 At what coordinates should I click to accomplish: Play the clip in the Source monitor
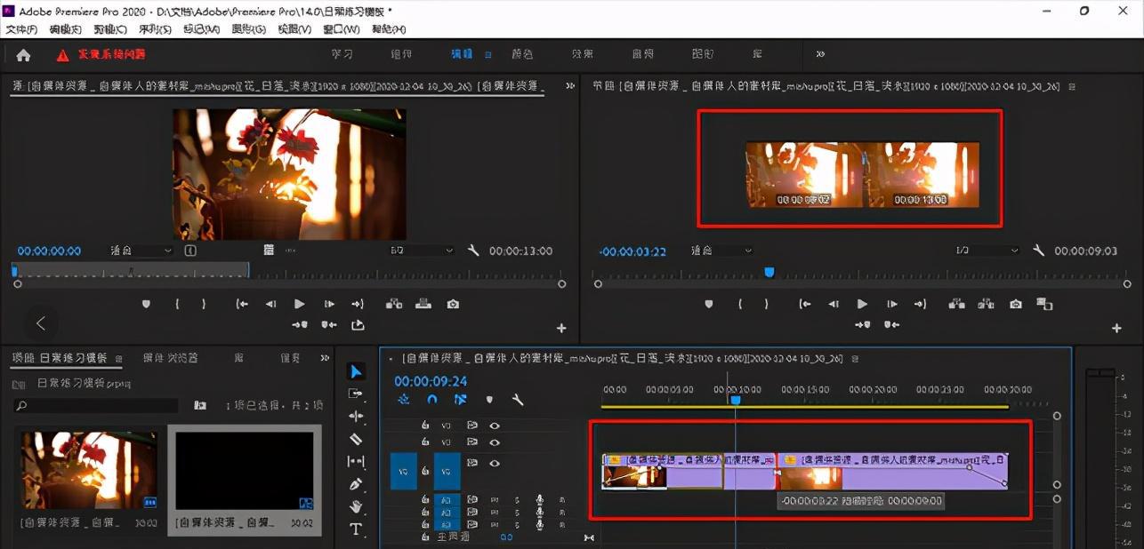tap(300, 304)
